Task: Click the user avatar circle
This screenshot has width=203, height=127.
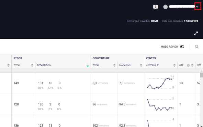Action: (166, 7)
